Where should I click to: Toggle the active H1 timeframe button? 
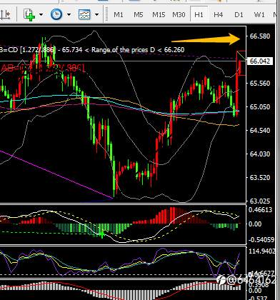[199, 14]
